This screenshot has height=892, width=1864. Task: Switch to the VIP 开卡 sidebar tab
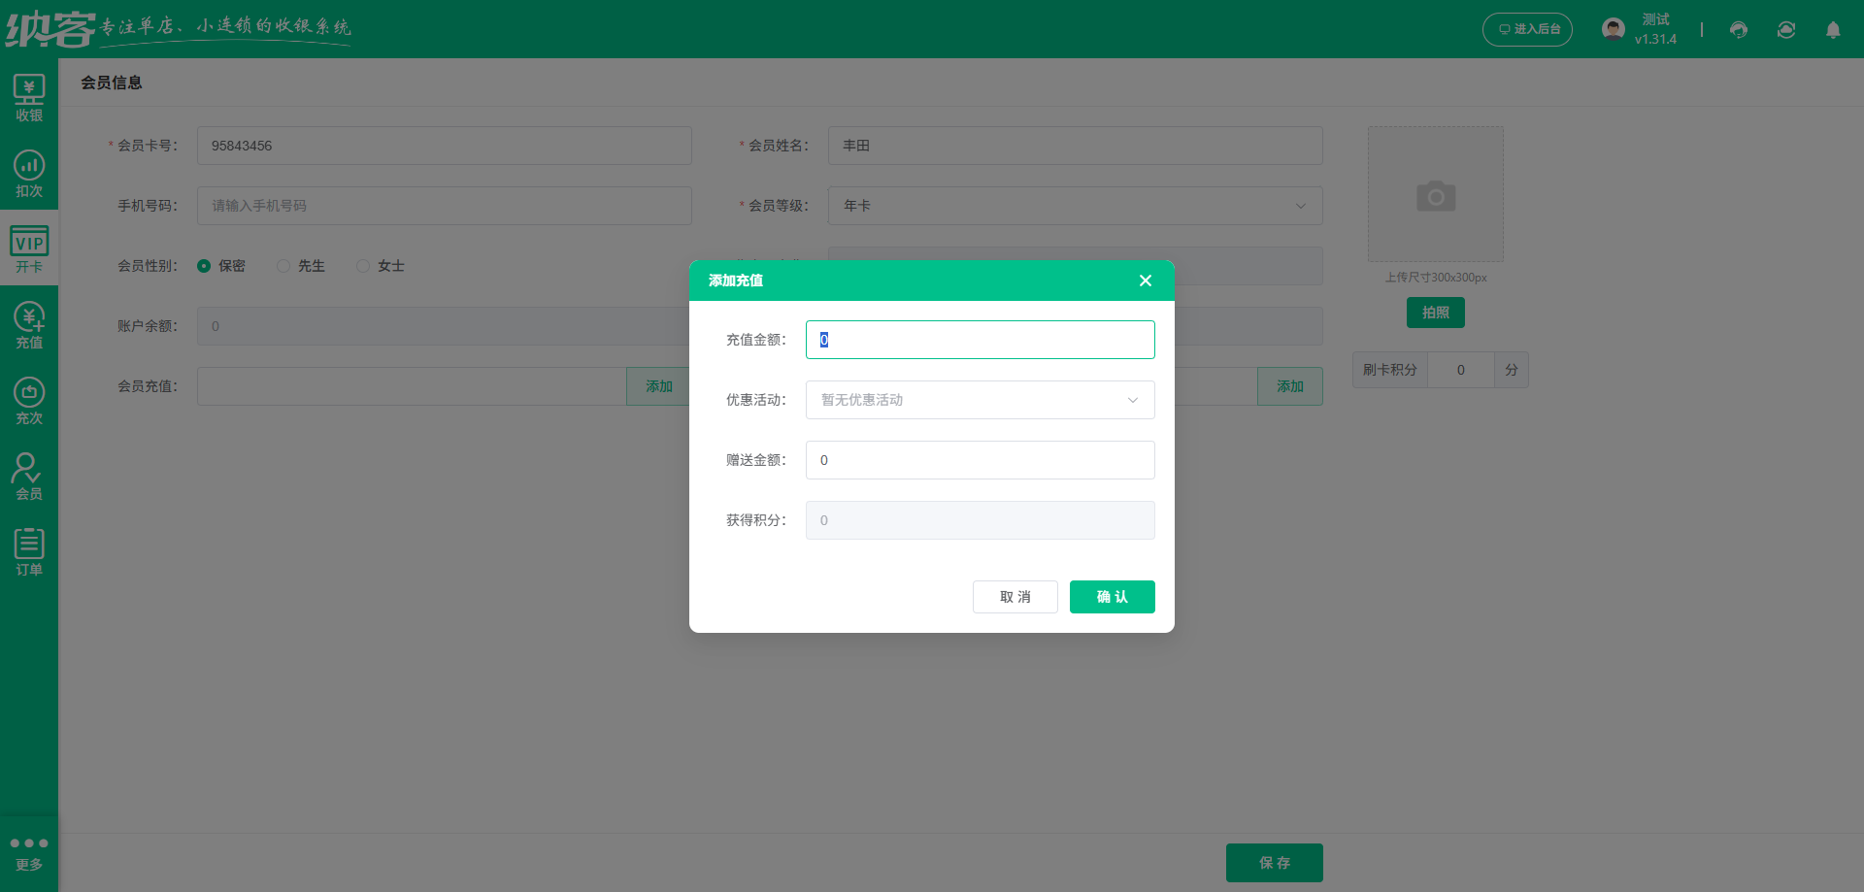[x=29, y=249]
